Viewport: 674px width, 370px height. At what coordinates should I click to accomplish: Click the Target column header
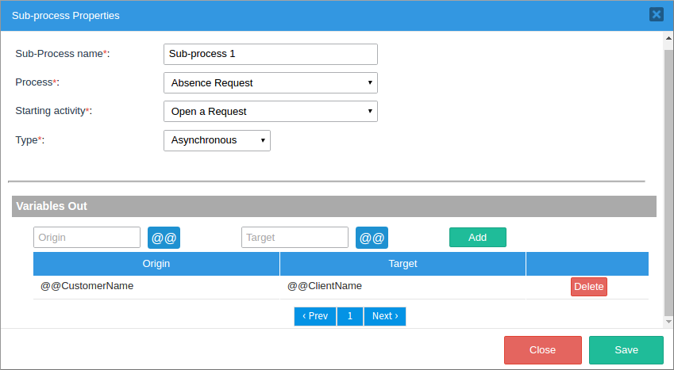pyautogui.click(x=402, y=264)
